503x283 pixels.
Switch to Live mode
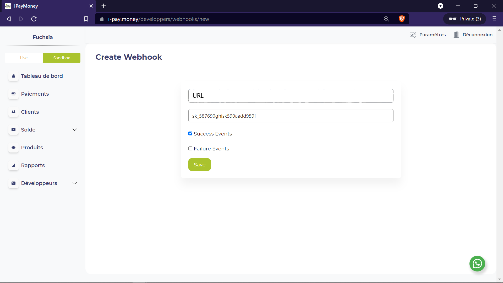click(x=24, y=58)
